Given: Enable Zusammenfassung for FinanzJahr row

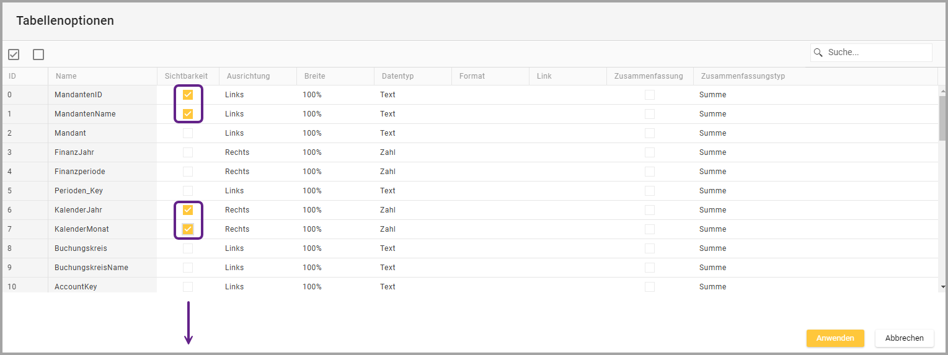Looking at the screenshot, I should pos(649,152).
